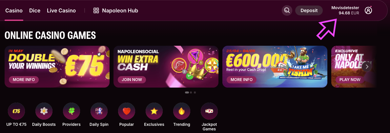Select the Popular heart icon
Image resolution: width=390 pixels, height=133 pixels.
(127, 111)
